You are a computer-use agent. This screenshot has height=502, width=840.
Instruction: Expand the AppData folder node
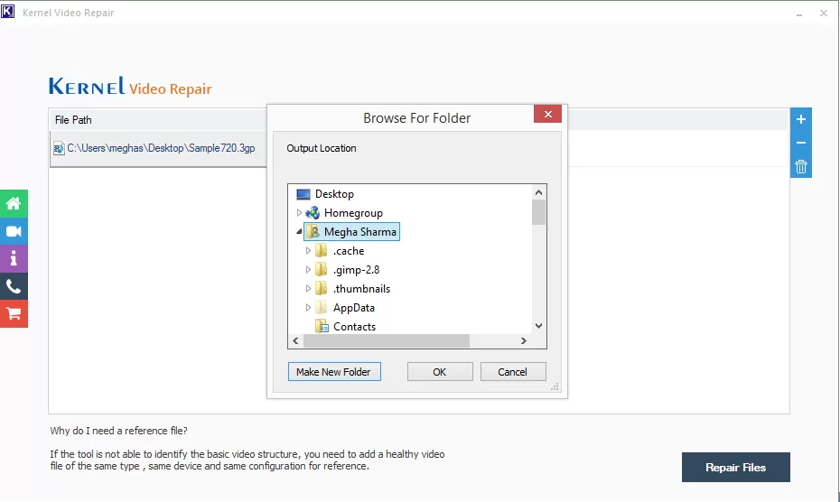[308, 308]
